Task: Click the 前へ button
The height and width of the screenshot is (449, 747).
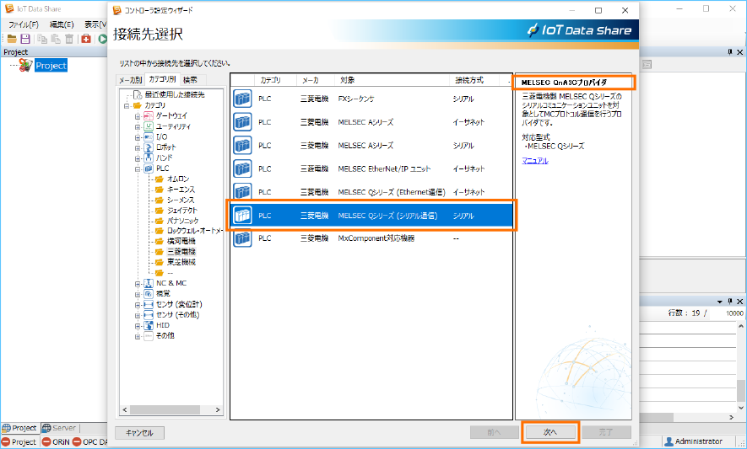Action: [x=494, y=432]
